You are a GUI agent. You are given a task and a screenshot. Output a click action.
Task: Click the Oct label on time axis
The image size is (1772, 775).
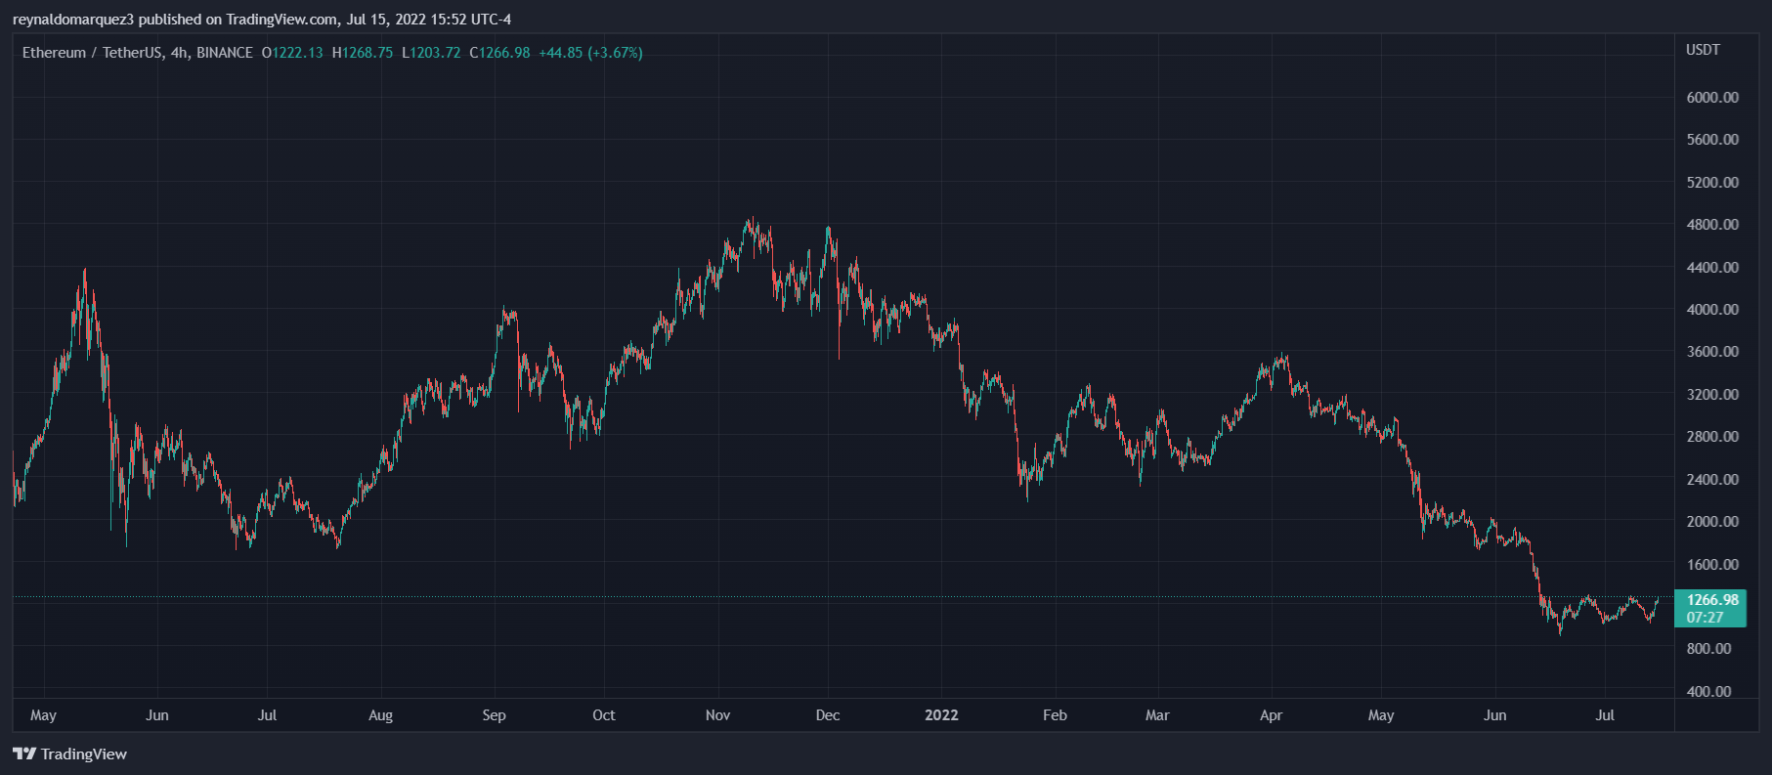[604, 715]
